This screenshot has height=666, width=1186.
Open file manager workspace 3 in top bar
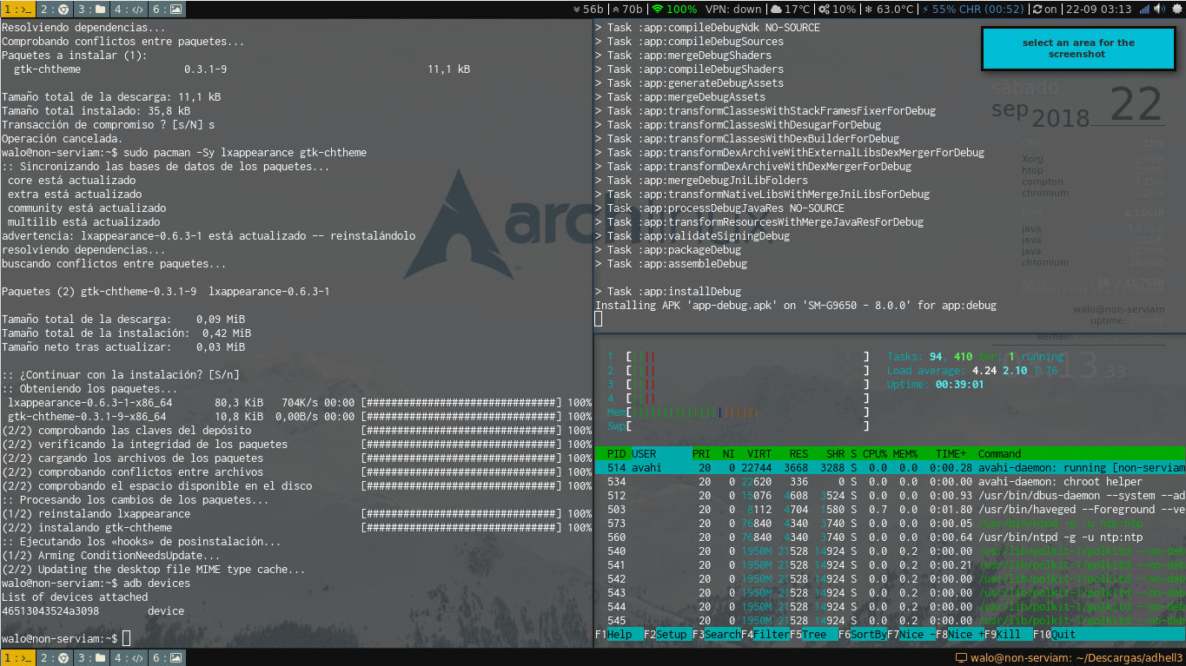pyautogui.click(x=90, y=9)
